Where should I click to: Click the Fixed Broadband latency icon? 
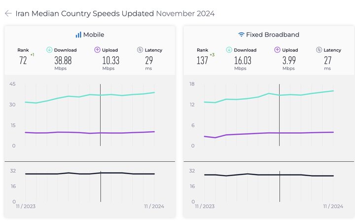pyautogui.click(x=319, y=50)
